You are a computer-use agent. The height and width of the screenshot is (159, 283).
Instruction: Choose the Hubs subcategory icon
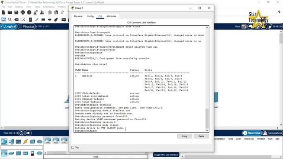[18, 153]
